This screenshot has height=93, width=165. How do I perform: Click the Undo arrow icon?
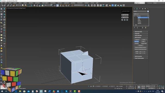coord(2,5)
